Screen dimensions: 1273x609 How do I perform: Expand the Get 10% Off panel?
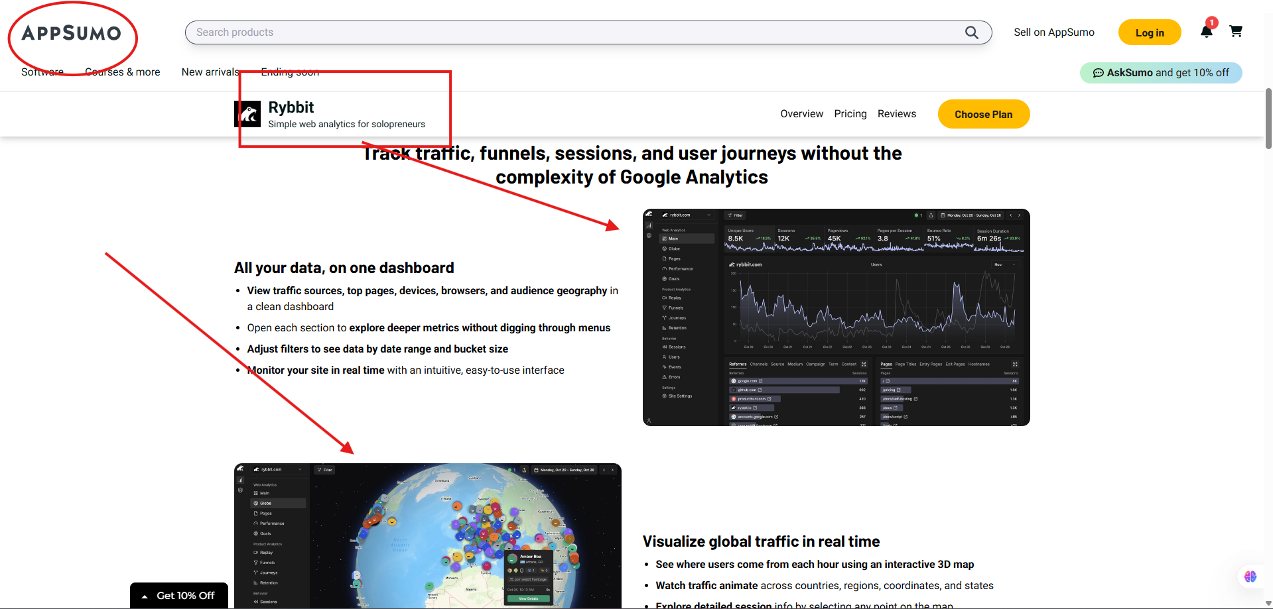point(178,595)
